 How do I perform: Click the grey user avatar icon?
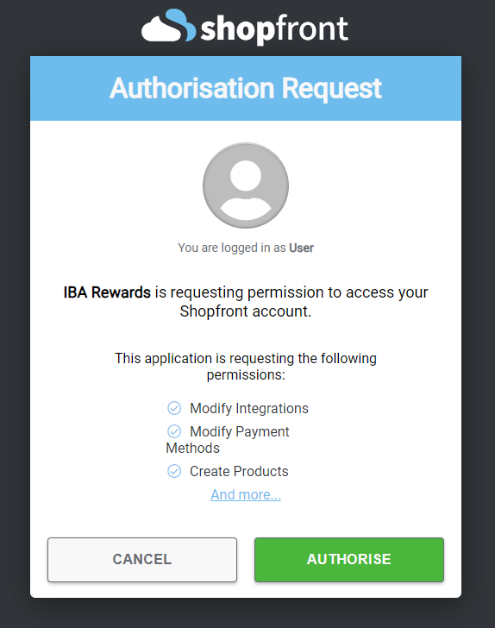246,185
